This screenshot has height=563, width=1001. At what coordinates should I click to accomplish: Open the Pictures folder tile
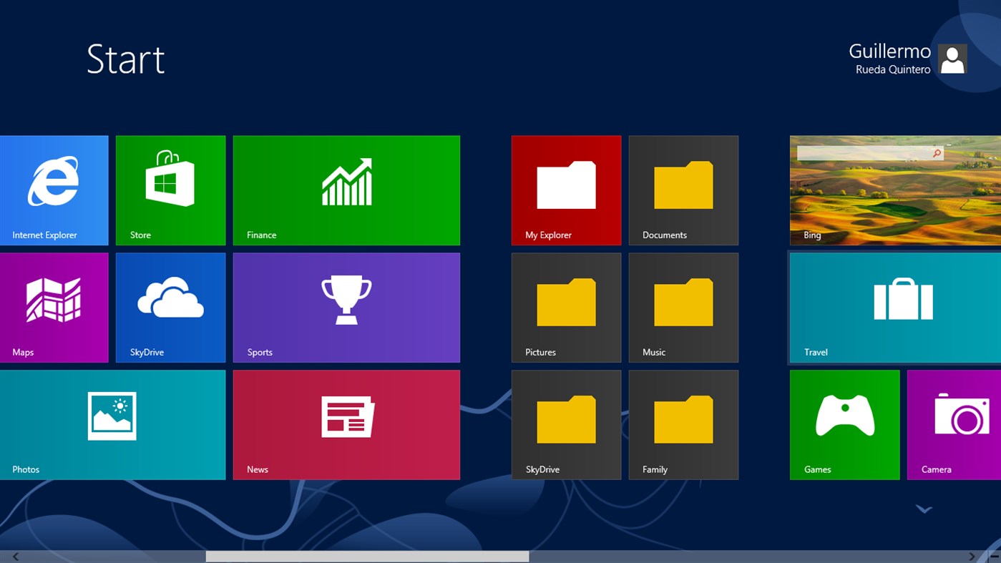point(566,307)
